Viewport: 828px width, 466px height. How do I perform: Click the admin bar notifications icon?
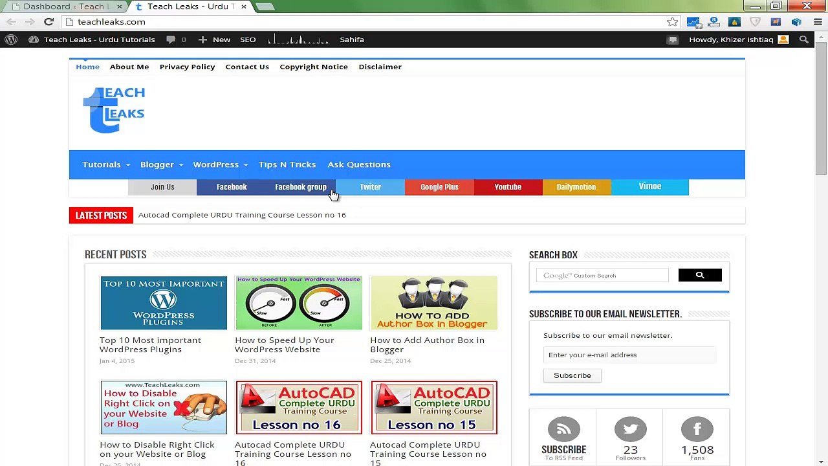[x=673, y=39]
